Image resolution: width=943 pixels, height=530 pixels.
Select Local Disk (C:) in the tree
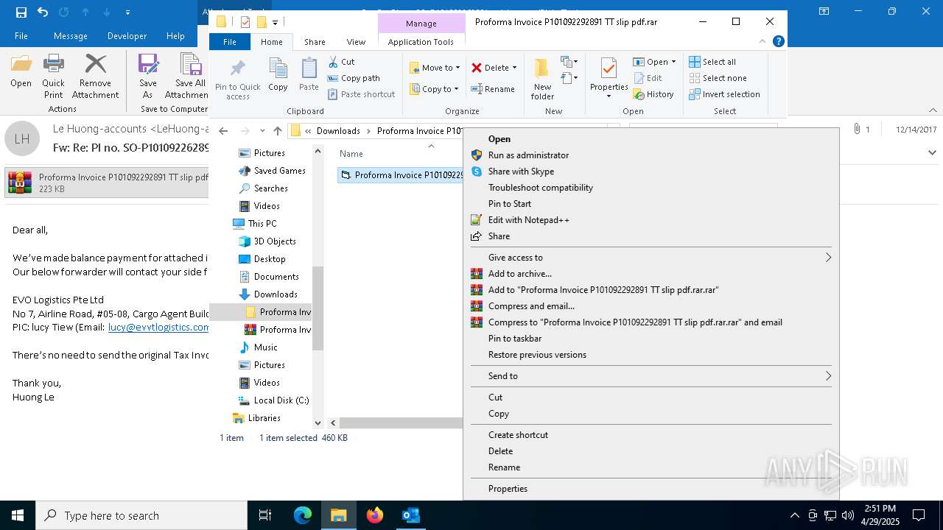click(273, 400)
